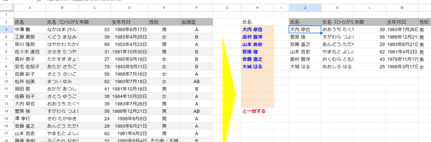Select cell containing 佐藤 彩子
This screenshot has height=142, width=431.
coord(29,74)
